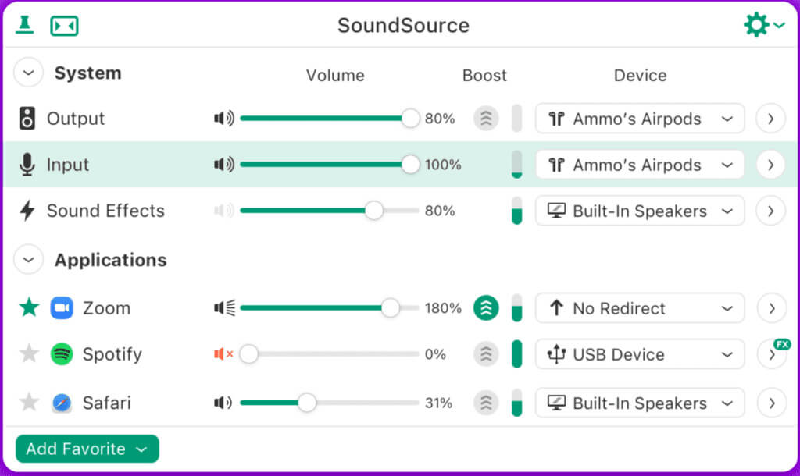Expand Safari advanced options arrow
This screenshot has height=476, width=800.
click(770, 403)
